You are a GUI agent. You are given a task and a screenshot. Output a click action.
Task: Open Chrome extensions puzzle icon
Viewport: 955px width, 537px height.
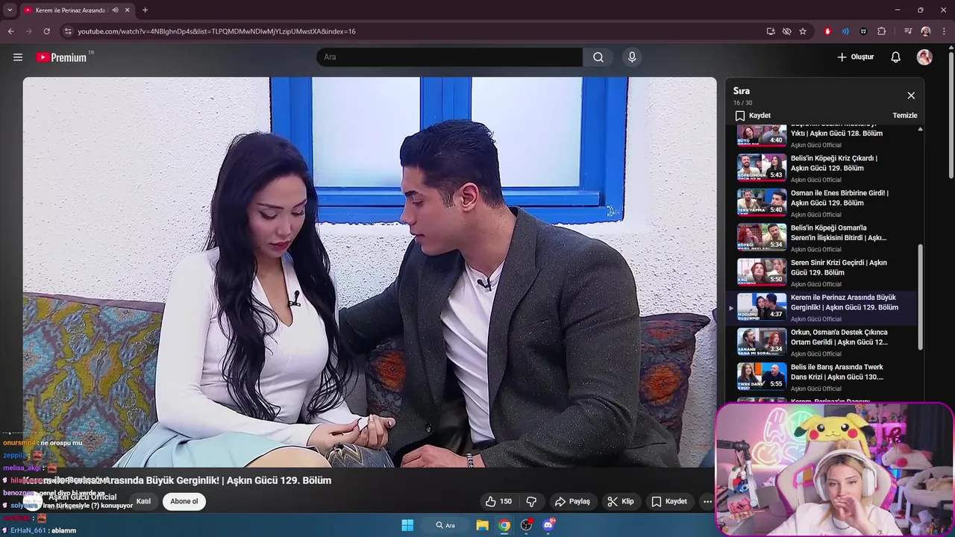pyautogui.click(x=882, y=31)
